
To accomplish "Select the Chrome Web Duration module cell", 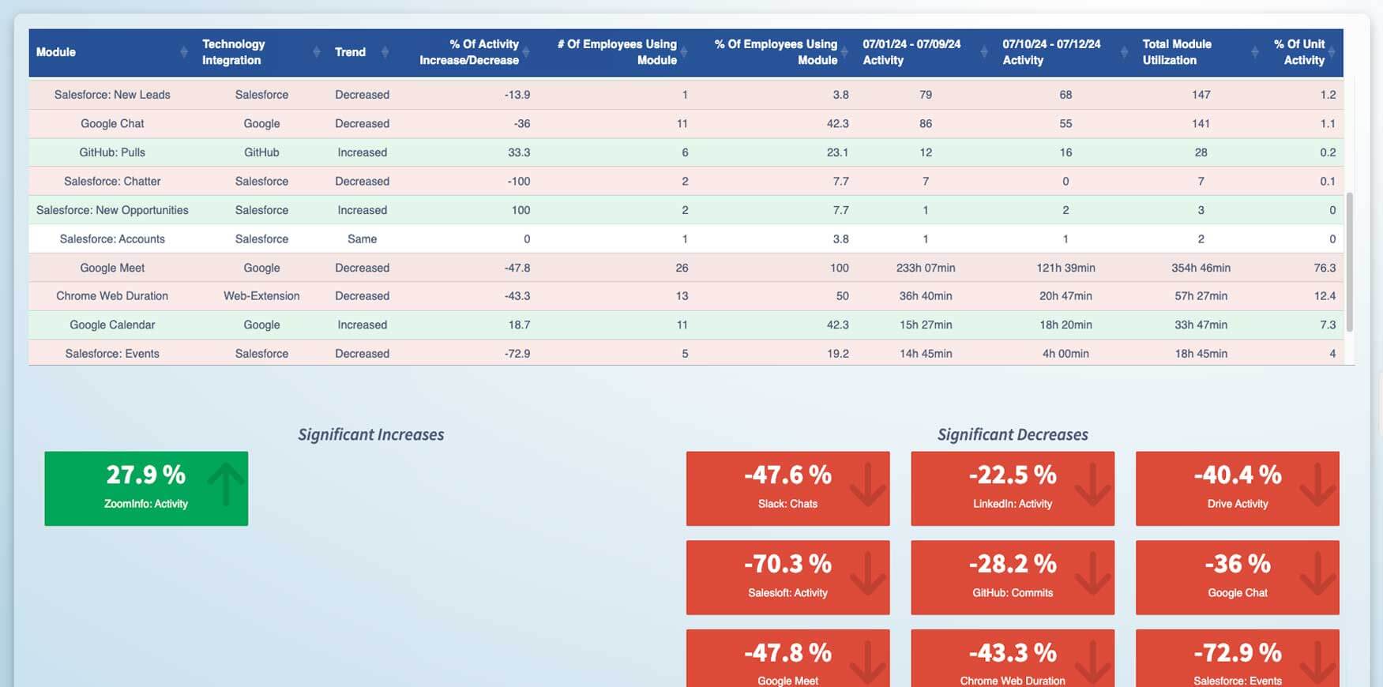I will (x=112, y=296).
